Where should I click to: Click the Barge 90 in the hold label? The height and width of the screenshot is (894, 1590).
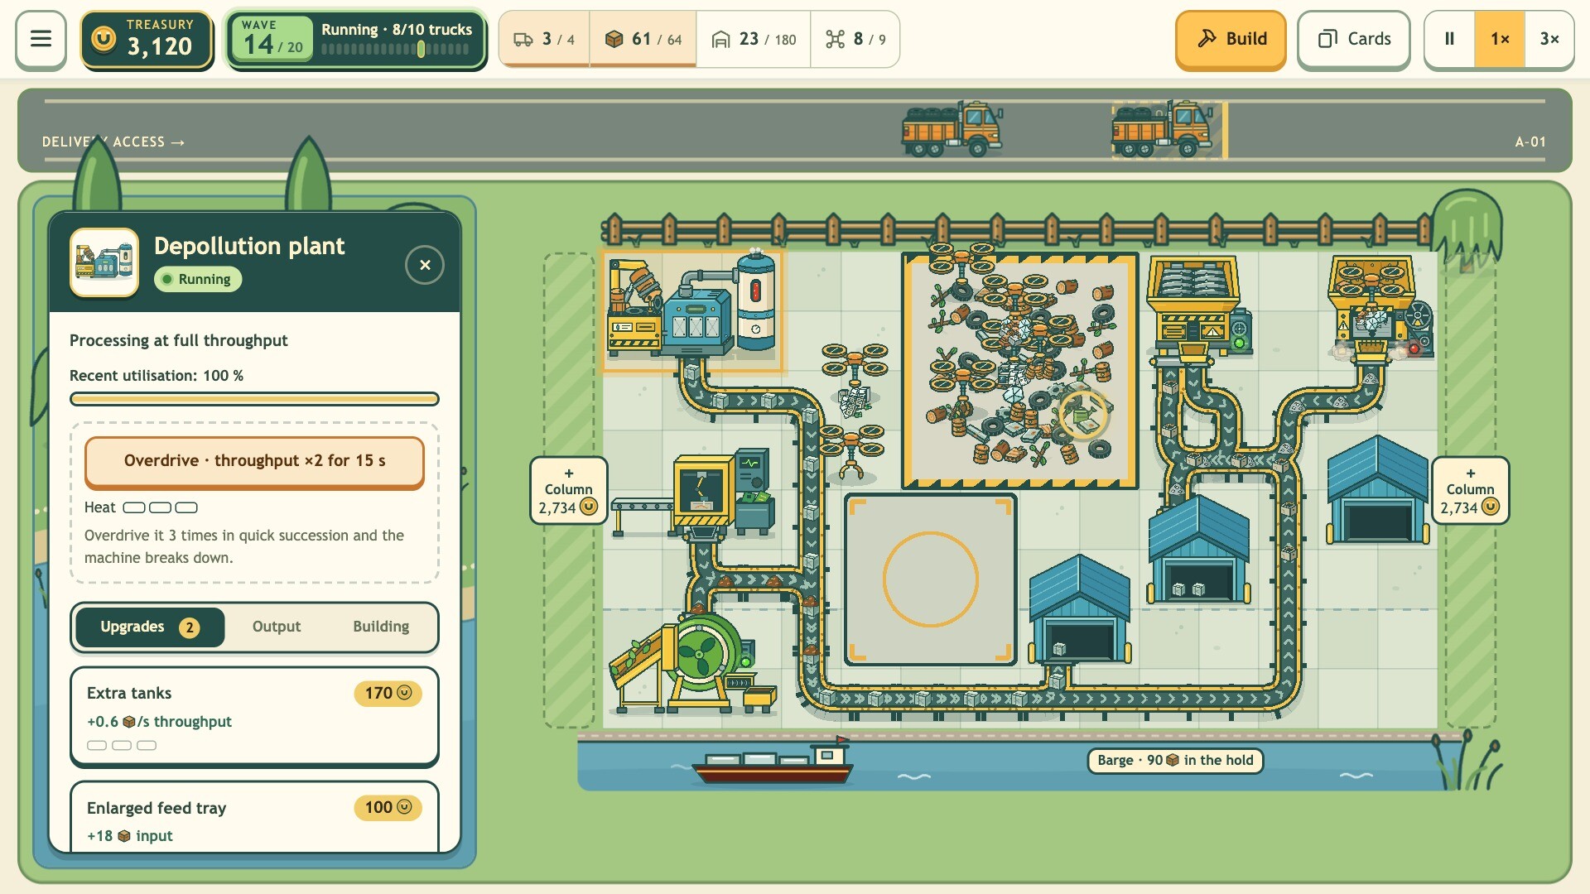pos(1175,760)
